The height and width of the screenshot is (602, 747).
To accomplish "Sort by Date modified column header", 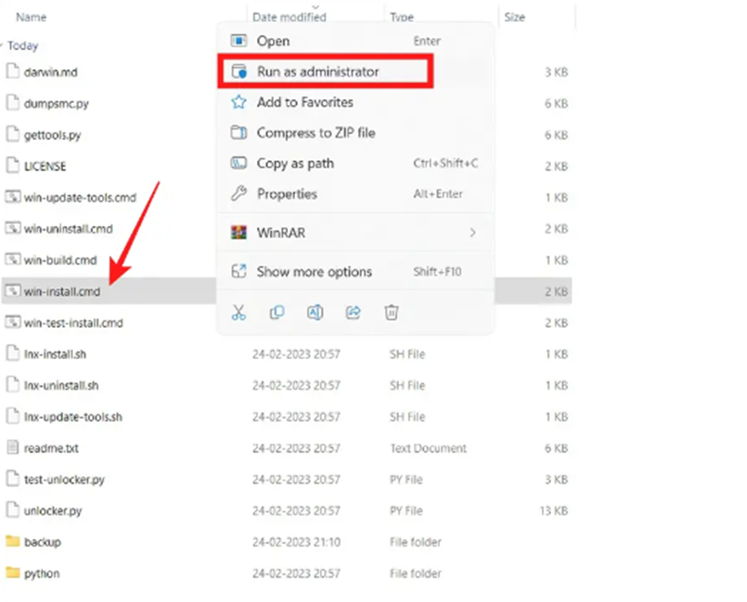I will click(289, 17).
